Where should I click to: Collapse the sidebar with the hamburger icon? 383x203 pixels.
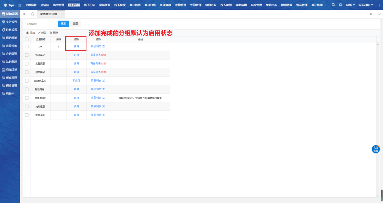pyautogui.click(x=20, y=5)
